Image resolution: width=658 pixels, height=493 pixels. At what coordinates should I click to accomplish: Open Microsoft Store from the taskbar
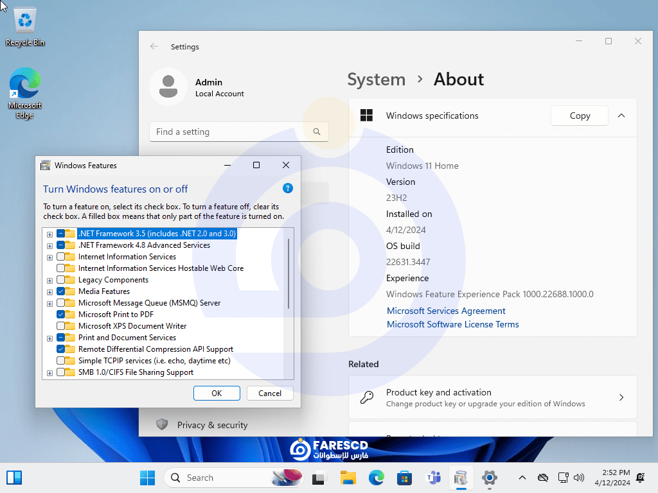pos(405,478)
